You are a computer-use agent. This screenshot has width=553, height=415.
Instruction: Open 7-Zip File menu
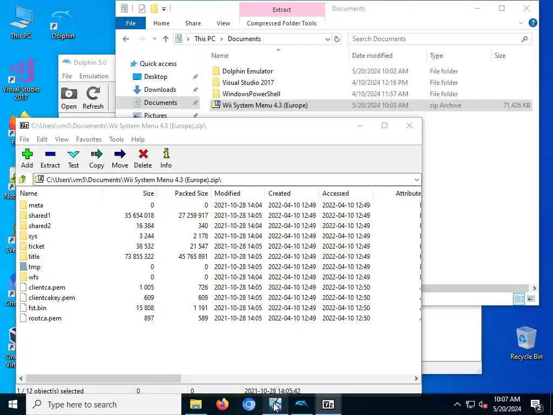pos(24,139)
